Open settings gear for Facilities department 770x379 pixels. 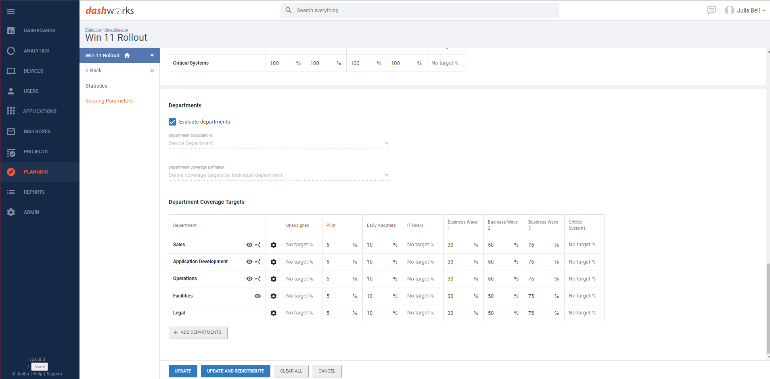coord(274,296)
